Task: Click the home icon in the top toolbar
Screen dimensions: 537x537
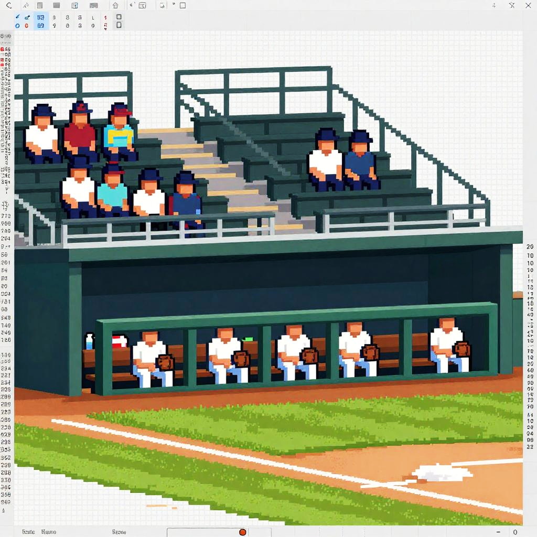Action: 115,6
